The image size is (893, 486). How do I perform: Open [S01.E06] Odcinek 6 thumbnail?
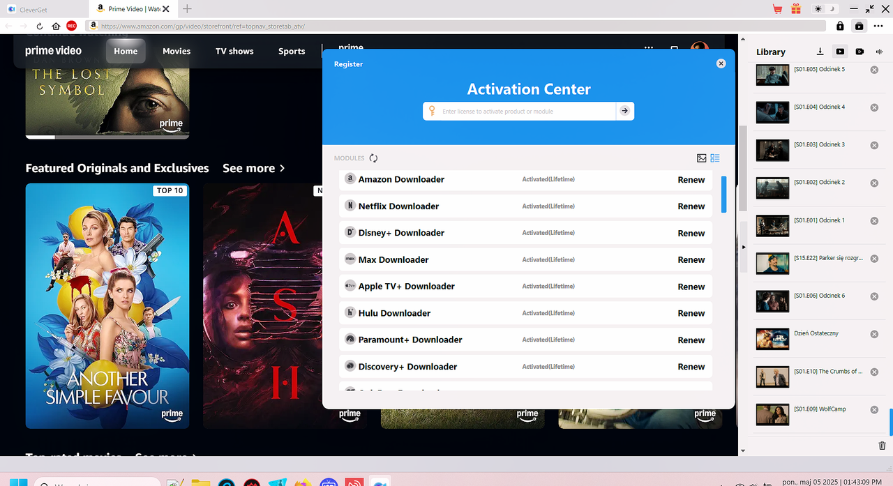click(x=772, y=301)
